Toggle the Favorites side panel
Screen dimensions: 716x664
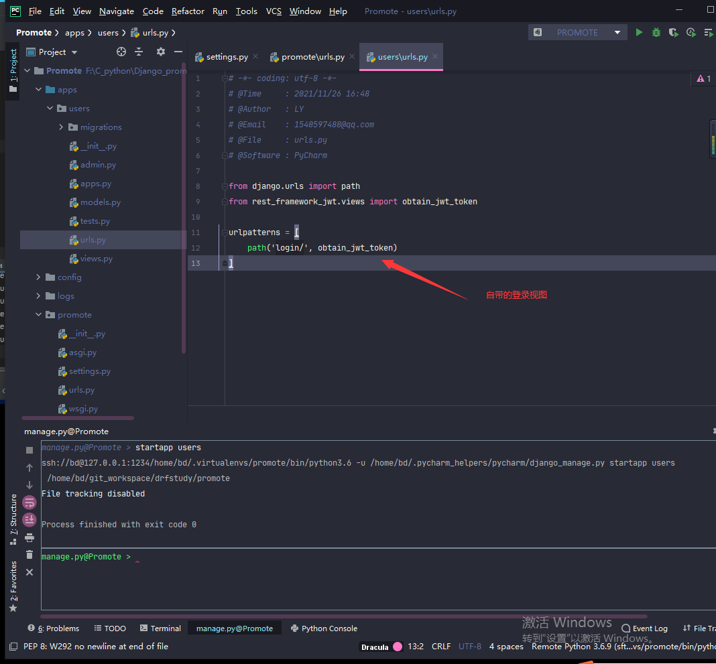coord(13,586)
